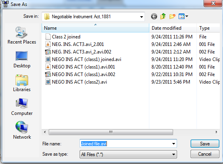
Task: Click the Save button
Action: coord(205,144)
